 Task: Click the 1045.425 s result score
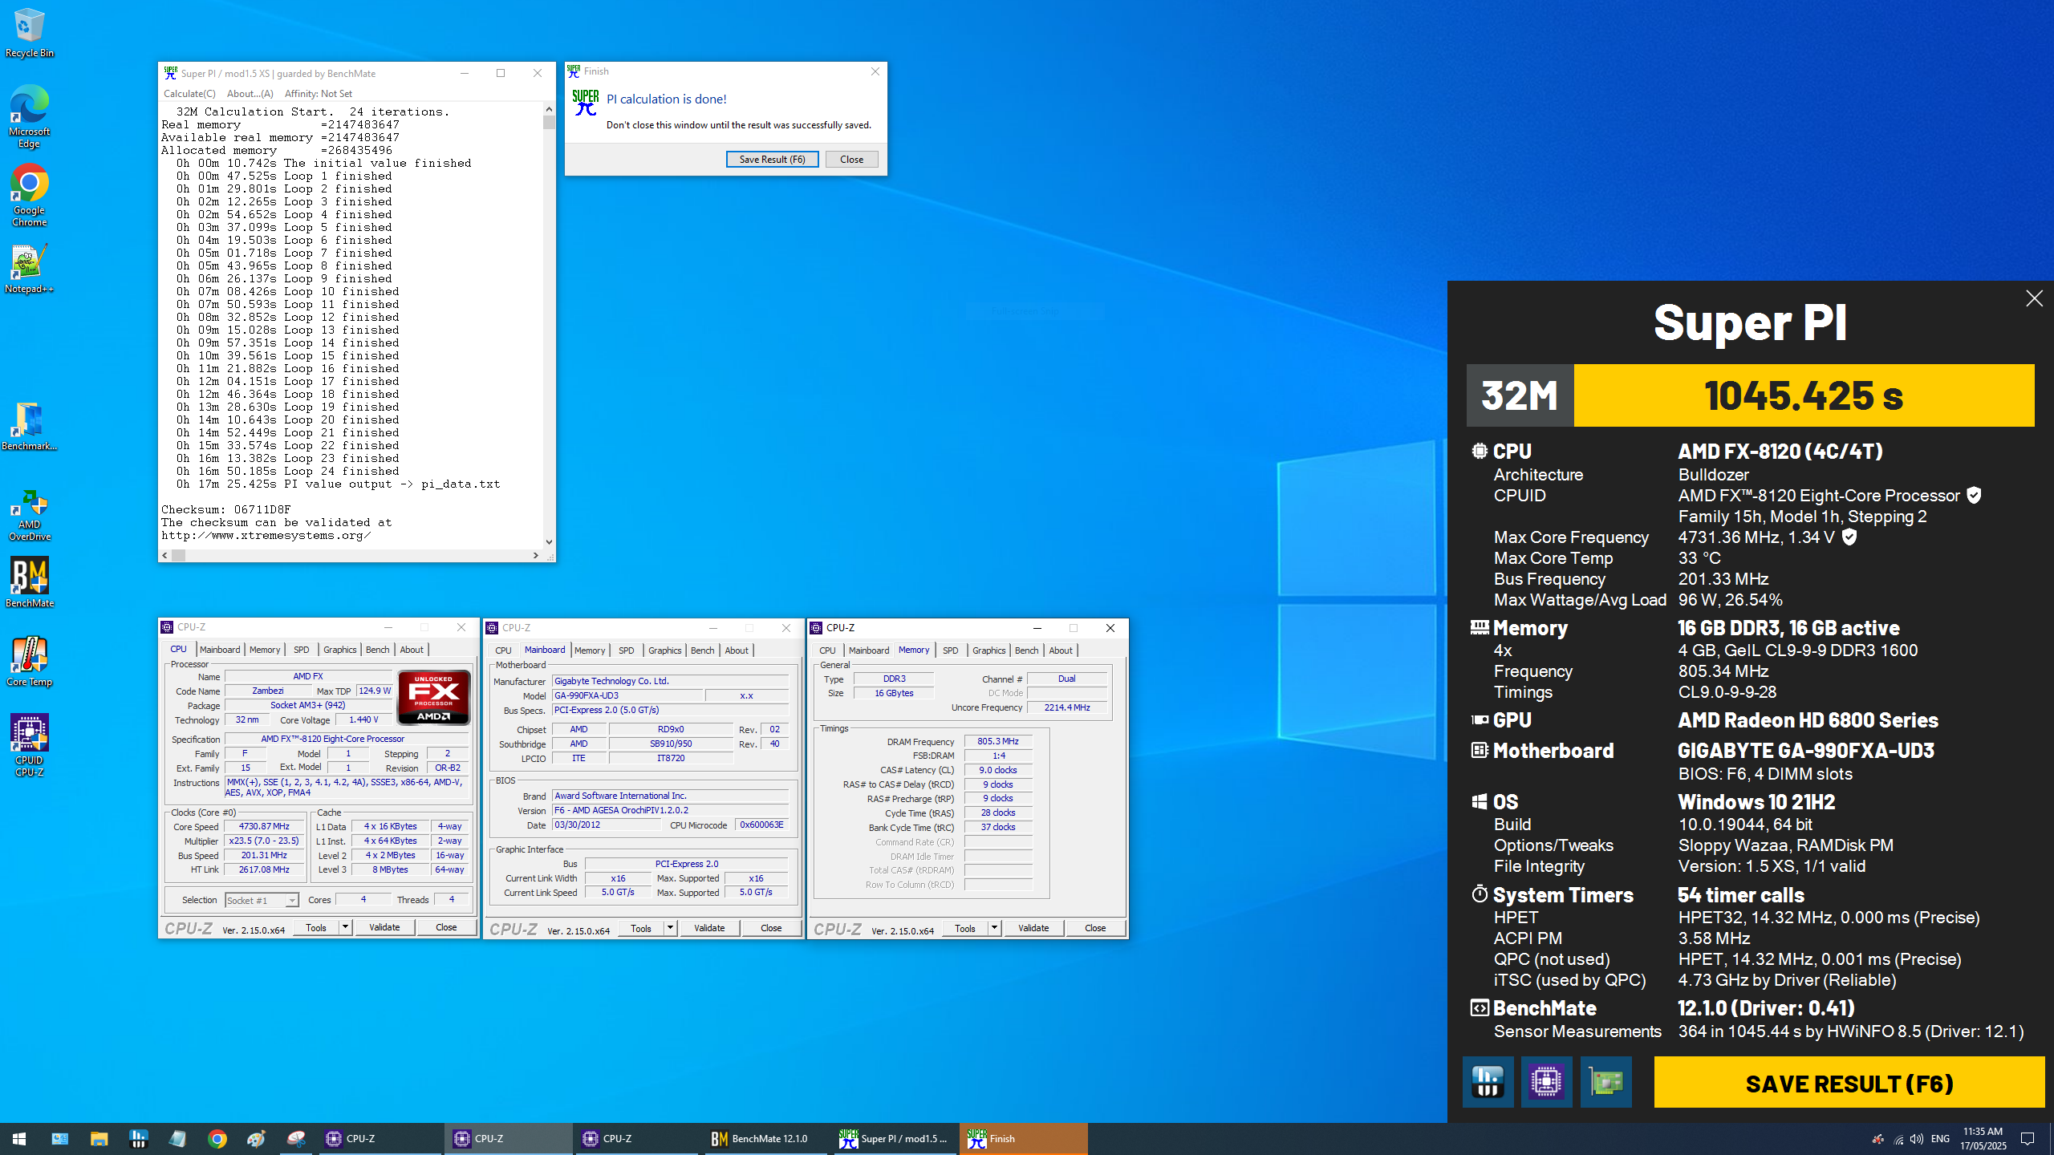click(x=1804, y=395)
